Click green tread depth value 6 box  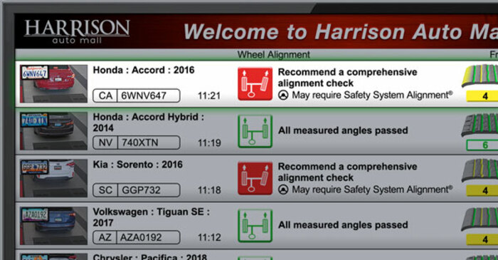482,145
